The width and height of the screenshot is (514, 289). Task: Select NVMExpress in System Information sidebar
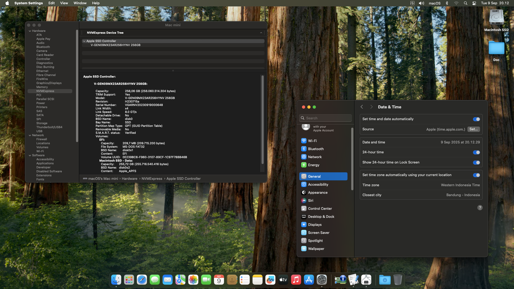(50, 91)
